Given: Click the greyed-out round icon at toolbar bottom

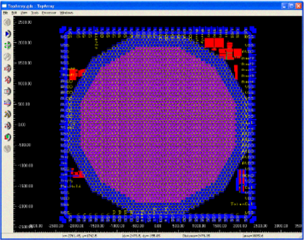Looking at the screenshot, I should [7, 149].
